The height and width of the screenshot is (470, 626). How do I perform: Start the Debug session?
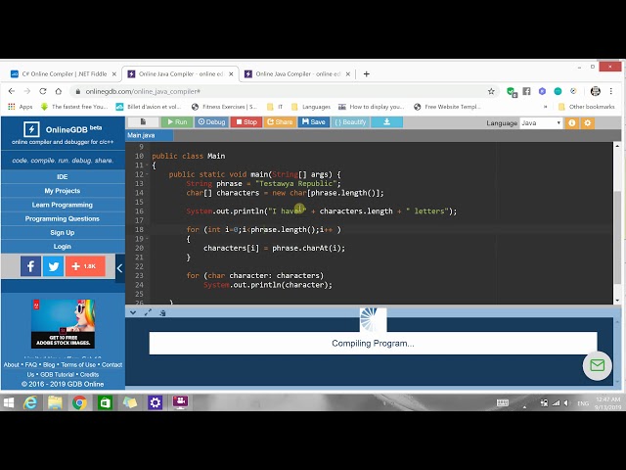(211, 121)
